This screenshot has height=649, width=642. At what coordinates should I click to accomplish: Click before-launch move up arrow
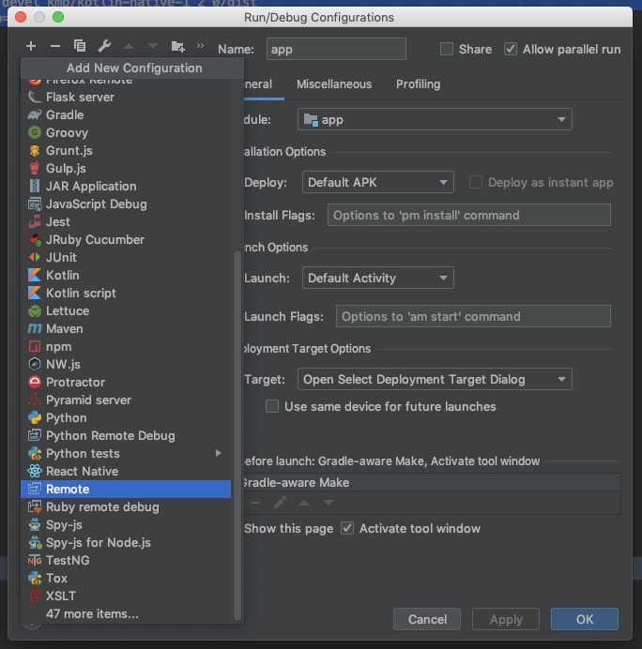(x=304, y=503)
